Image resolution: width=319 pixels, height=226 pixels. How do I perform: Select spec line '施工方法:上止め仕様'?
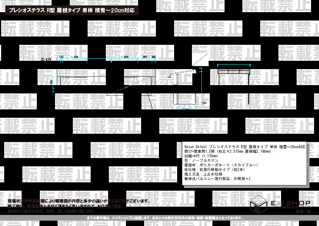click(203, 174)
